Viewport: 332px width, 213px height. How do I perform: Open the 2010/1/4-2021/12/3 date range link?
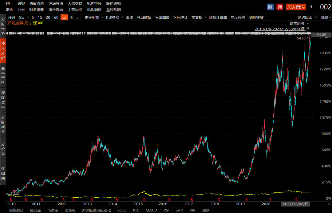coord(280,29)
